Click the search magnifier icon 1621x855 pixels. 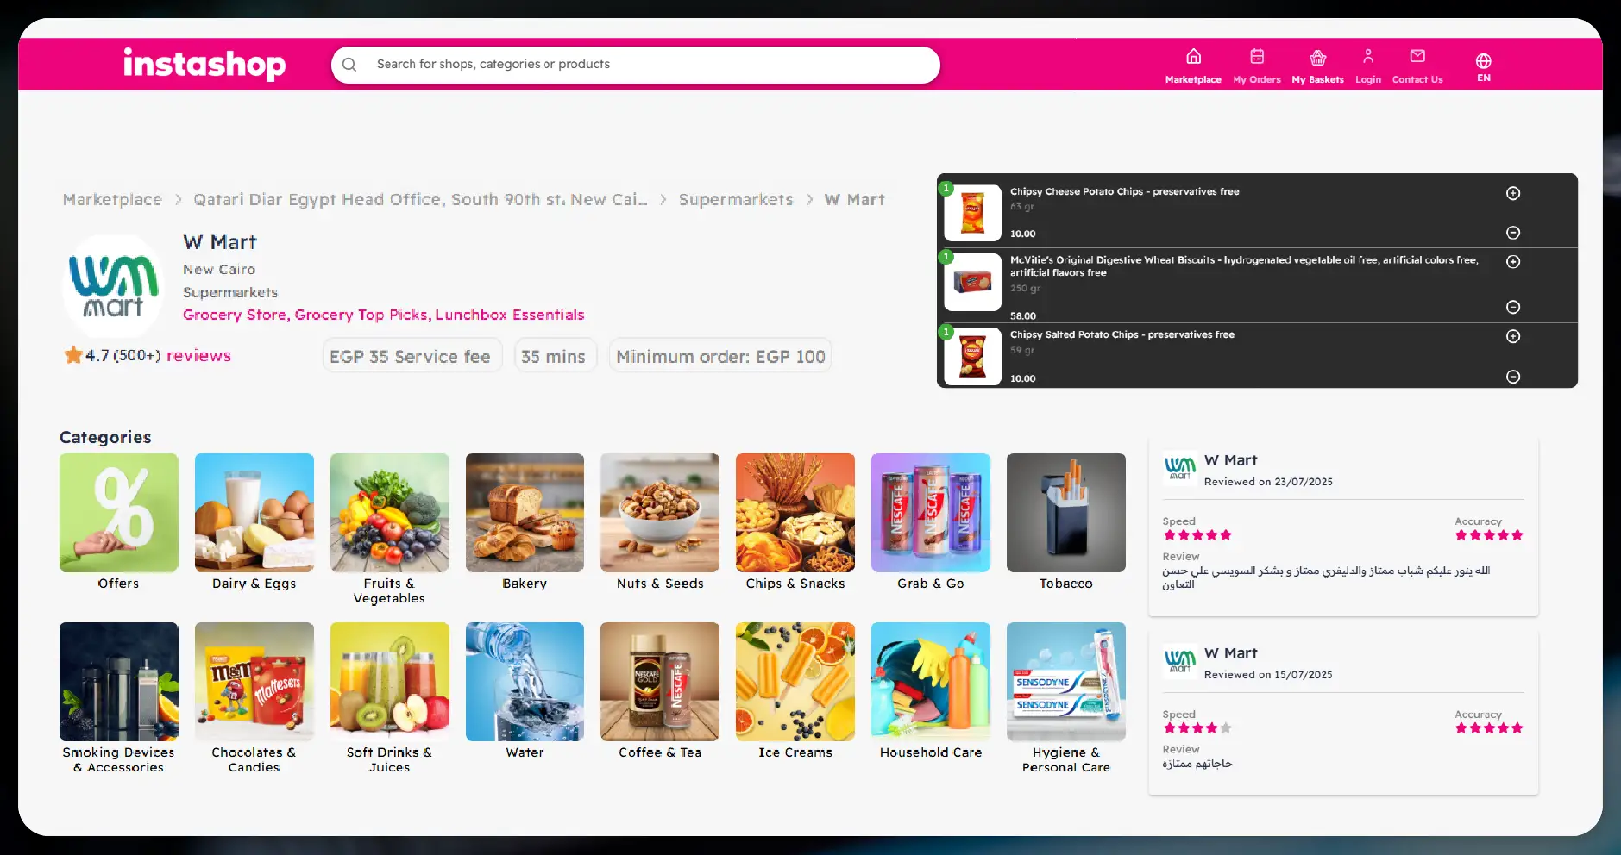pos(349,64)
